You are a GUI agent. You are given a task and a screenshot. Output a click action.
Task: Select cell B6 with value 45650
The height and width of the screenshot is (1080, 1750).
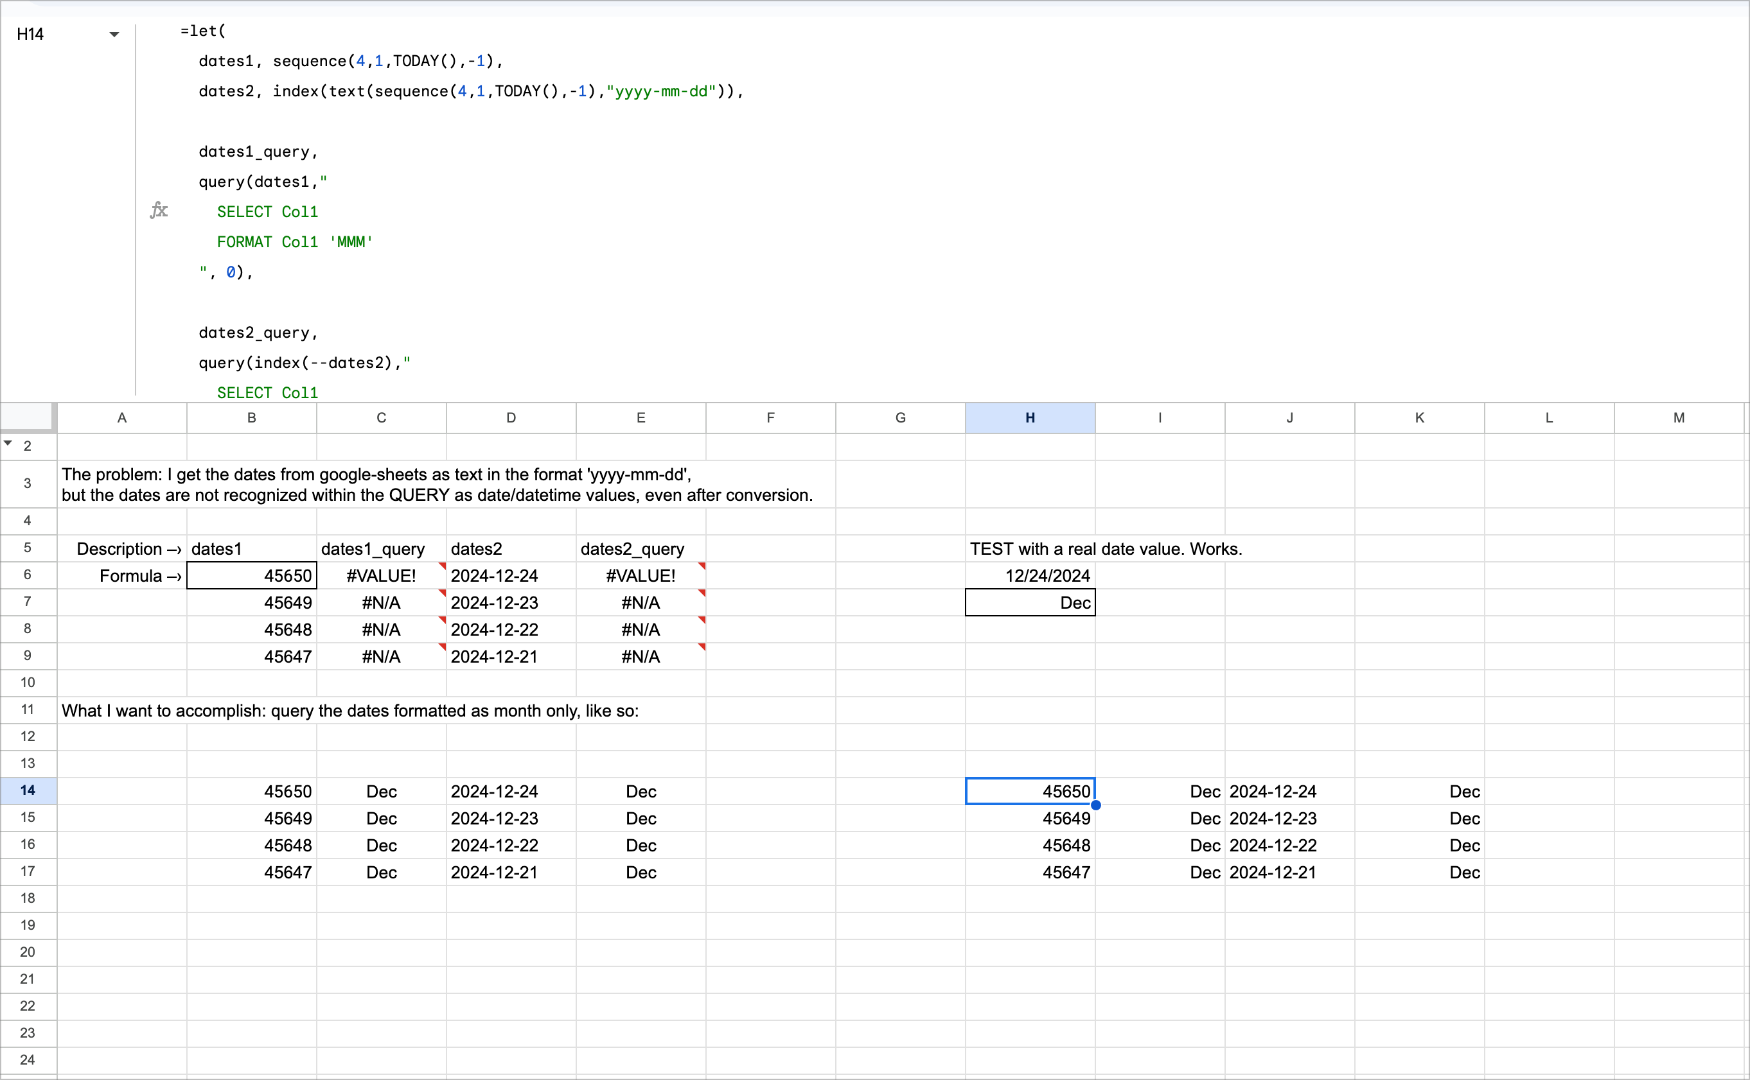(x=252, y=576)
